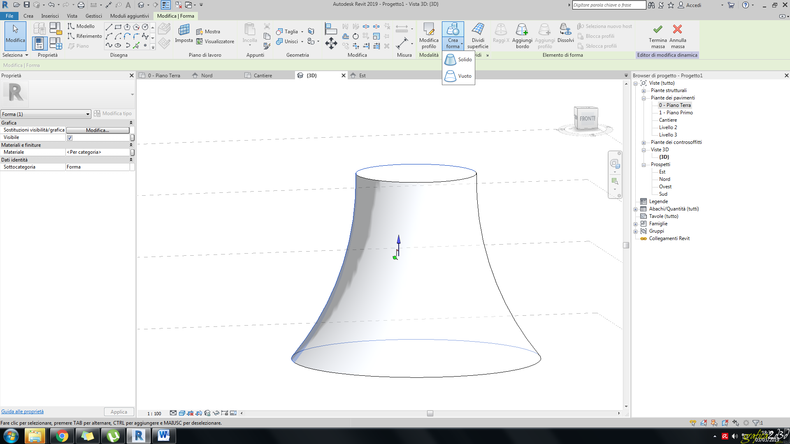This screenshot has height=444, width=790.
Task: Select Livello 2 in the project browser
Action: pos(667,127)
